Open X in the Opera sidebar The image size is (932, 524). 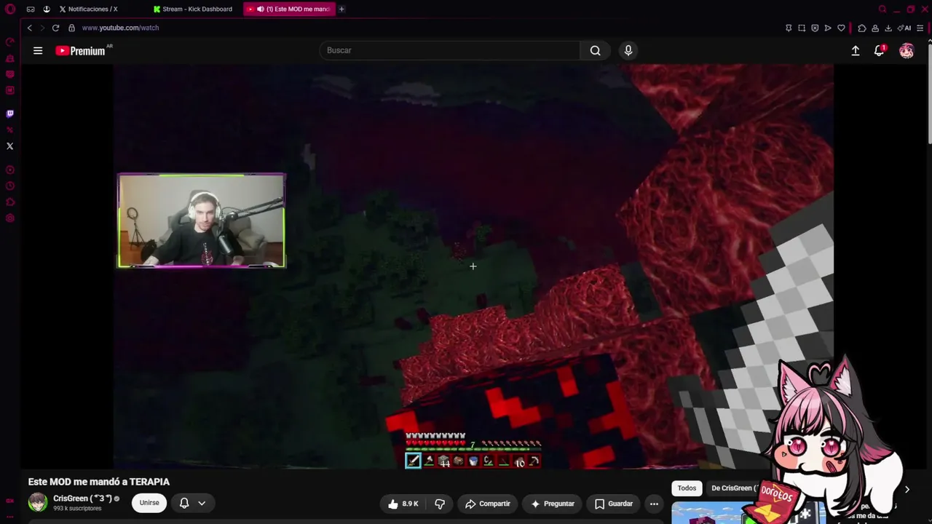pos(10,146)
